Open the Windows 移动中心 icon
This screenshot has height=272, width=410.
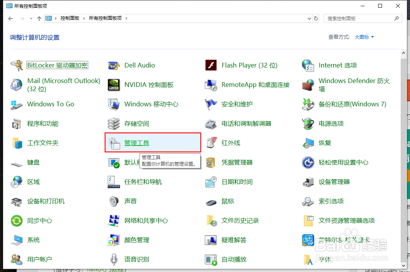(x=114, y=104)
